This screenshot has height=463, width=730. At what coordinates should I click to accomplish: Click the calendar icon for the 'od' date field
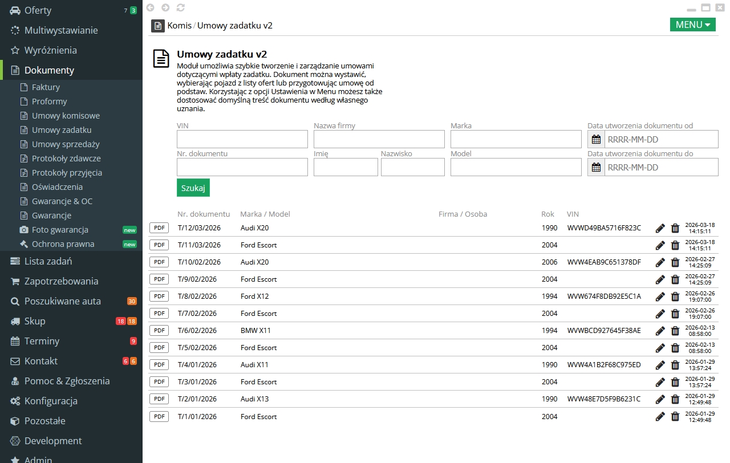[x=596, y=139]
